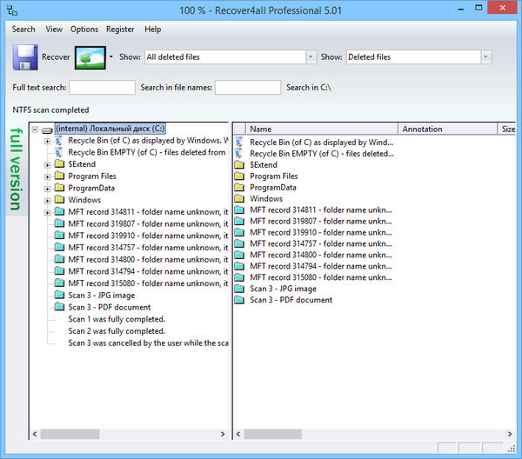This screenshot has width=522, height=459.
Task: Click the Recover button label
Action: tap(56, 57)
